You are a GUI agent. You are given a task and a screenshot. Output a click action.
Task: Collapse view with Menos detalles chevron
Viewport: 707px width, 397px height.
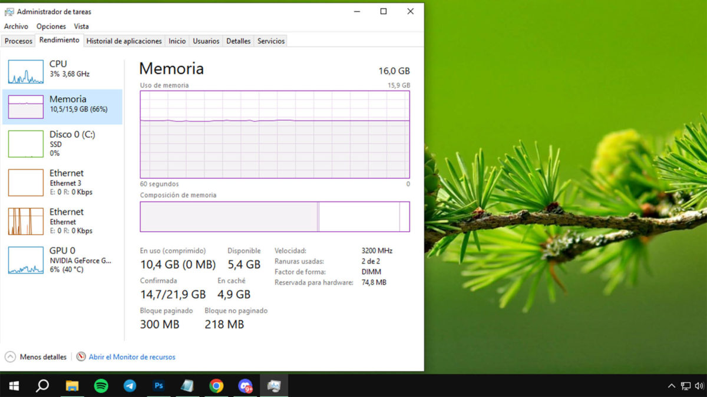[10, 356]
